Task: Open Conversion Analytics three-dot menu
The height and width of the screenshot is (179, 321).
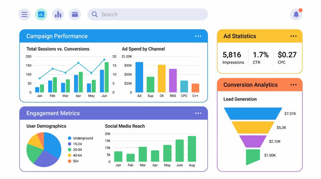Action: (293, 85)
